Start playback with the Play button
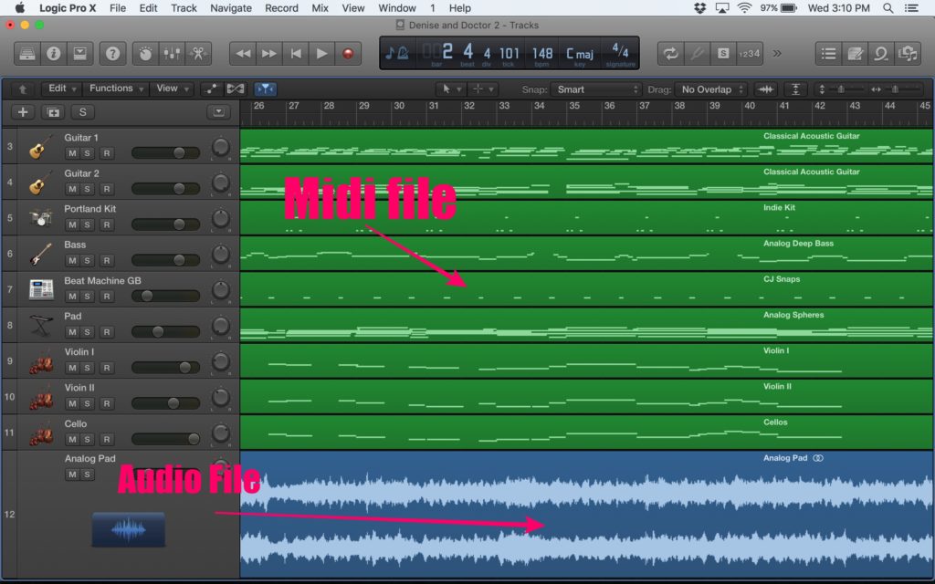The width and height of the screenshot is (935, 584). 321,54
